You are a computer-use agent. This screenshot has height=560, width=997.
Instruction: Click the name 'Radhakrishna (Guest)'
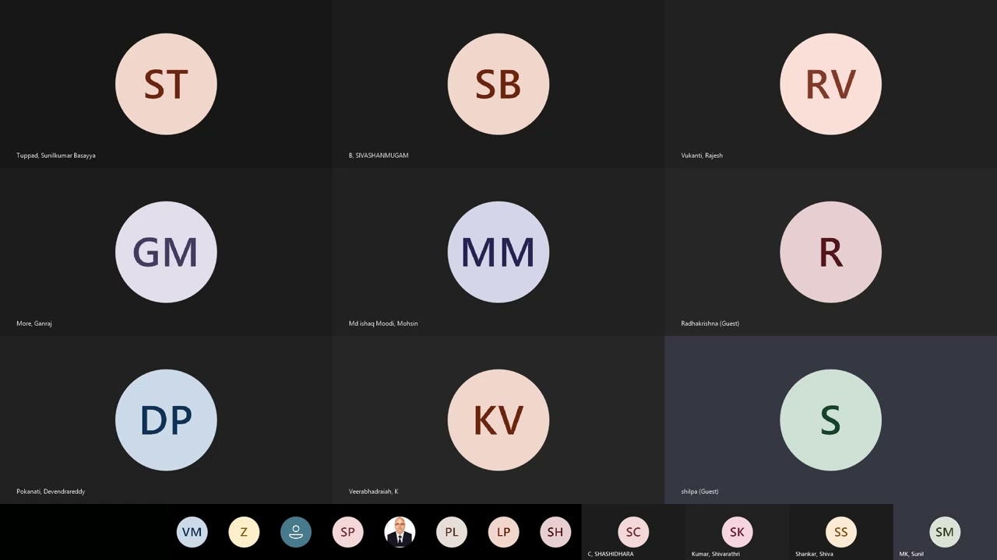pos(710,324)
